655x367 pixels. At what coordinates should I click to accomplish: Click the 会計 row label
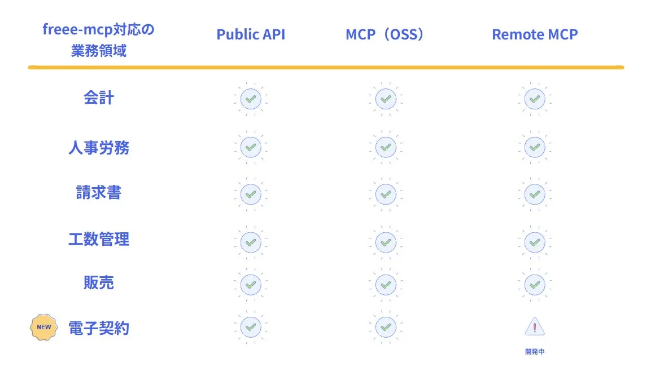(x=99, y=98)
